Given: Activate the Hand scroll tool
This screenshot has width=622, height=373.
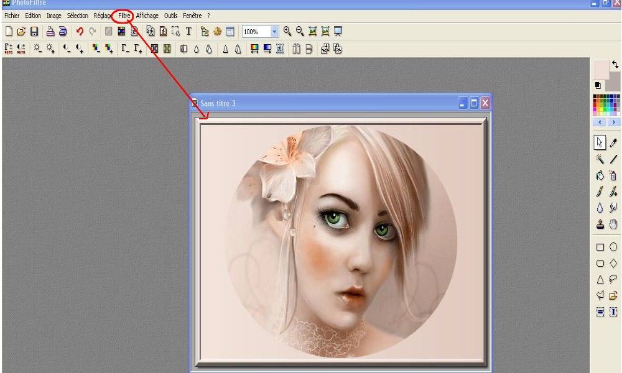Looking at the screenshot, I should [613, 224].
